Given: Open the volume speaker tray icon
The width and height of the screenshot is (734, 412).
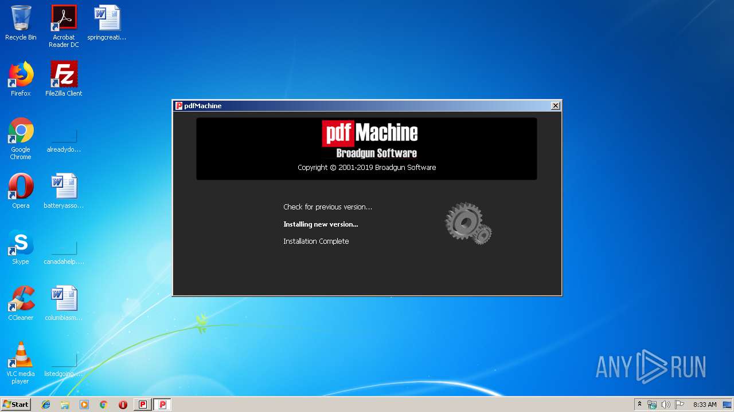Looking at the screenshot, I should click(x=666, y=405).
